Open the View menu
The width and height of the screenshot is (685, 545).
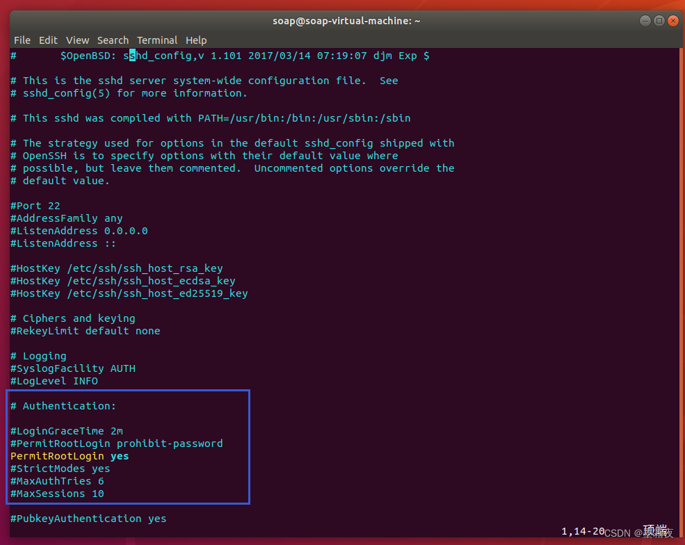[x=77, y=40]
